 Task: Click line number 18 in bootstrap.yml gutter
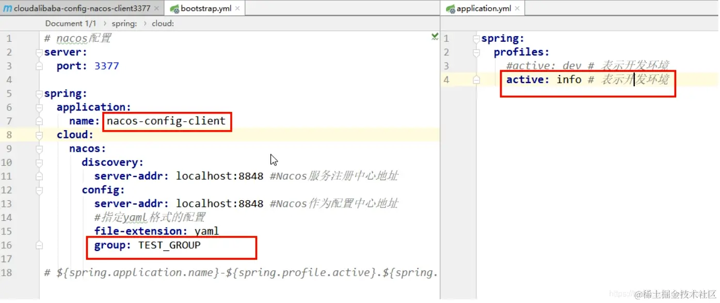6,273
